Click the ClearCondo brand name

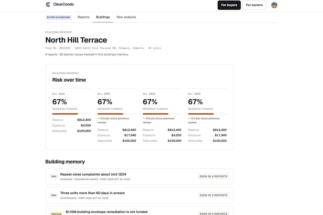[x=63, y=4]
